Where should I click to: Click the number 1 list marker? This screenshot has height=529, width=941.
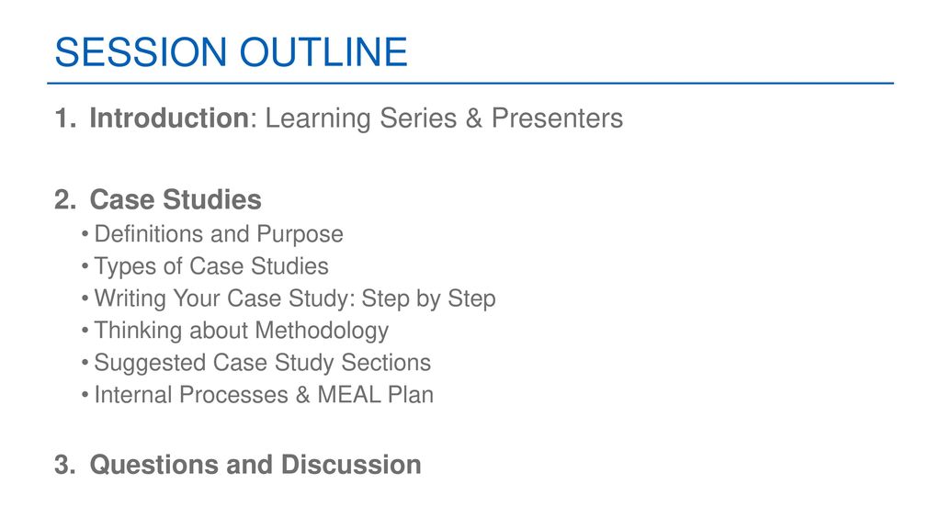(65, 118)
